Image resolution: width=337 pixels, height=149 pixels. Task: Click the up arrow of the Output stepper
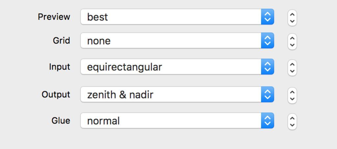[x=292, y=92]
